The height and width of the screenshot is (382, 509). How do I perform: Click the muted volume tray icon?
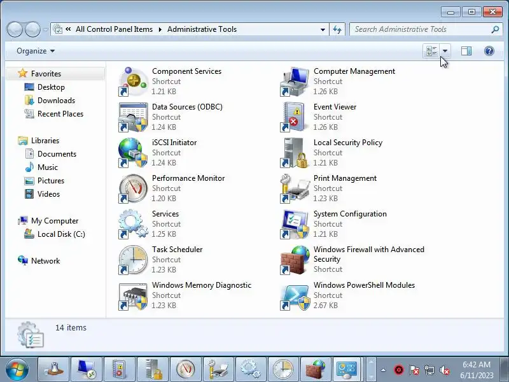[444, 370]
